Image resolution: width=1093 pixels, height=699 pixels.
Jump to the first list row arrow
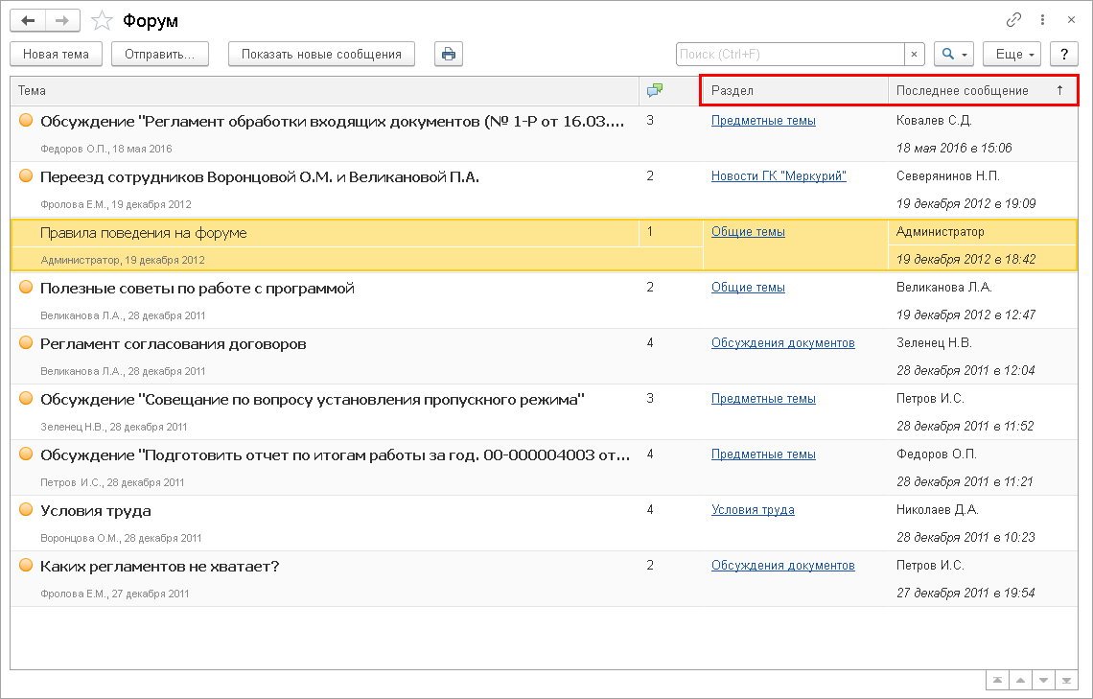[997, 680]
